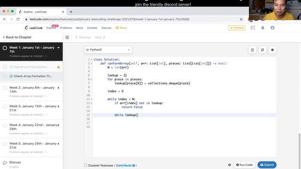Open the Python3 language dropdown
Image resolution: width=301 pixels, height=169 pixels.
pos(108,50)
